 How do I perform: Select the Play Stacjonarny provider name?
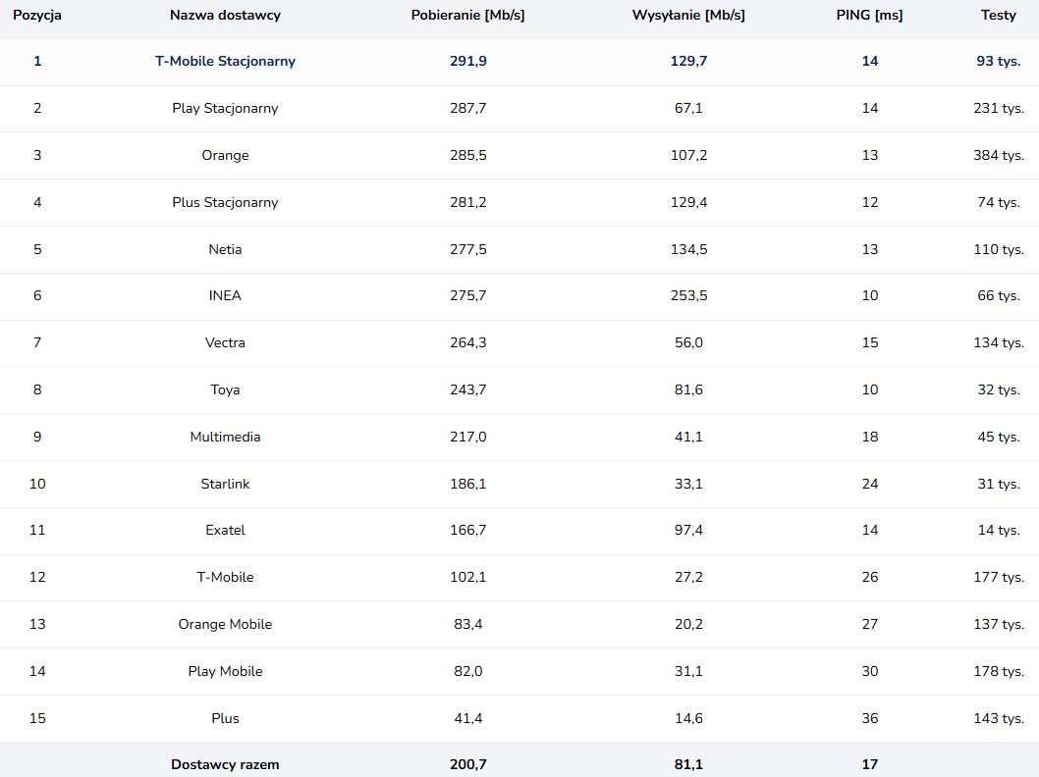pyautogui.click(x=225, y=108)
